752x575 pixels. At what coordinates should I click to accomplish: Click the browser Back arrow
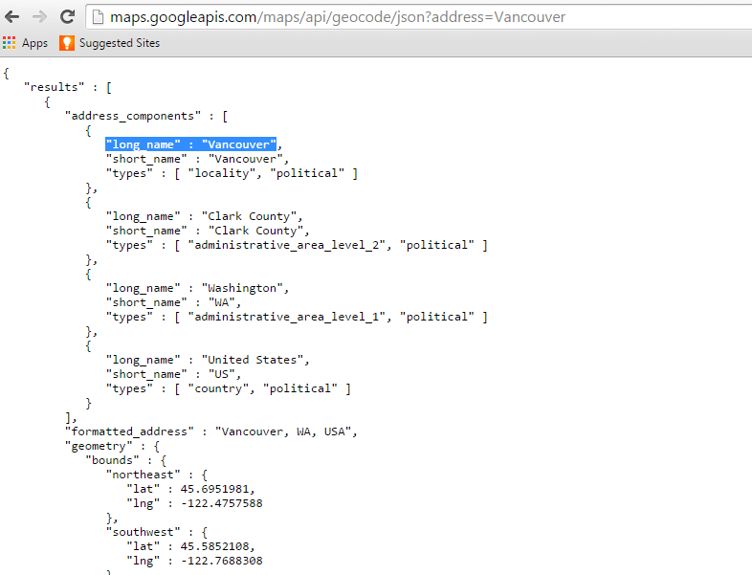click(x=12, y=17)
